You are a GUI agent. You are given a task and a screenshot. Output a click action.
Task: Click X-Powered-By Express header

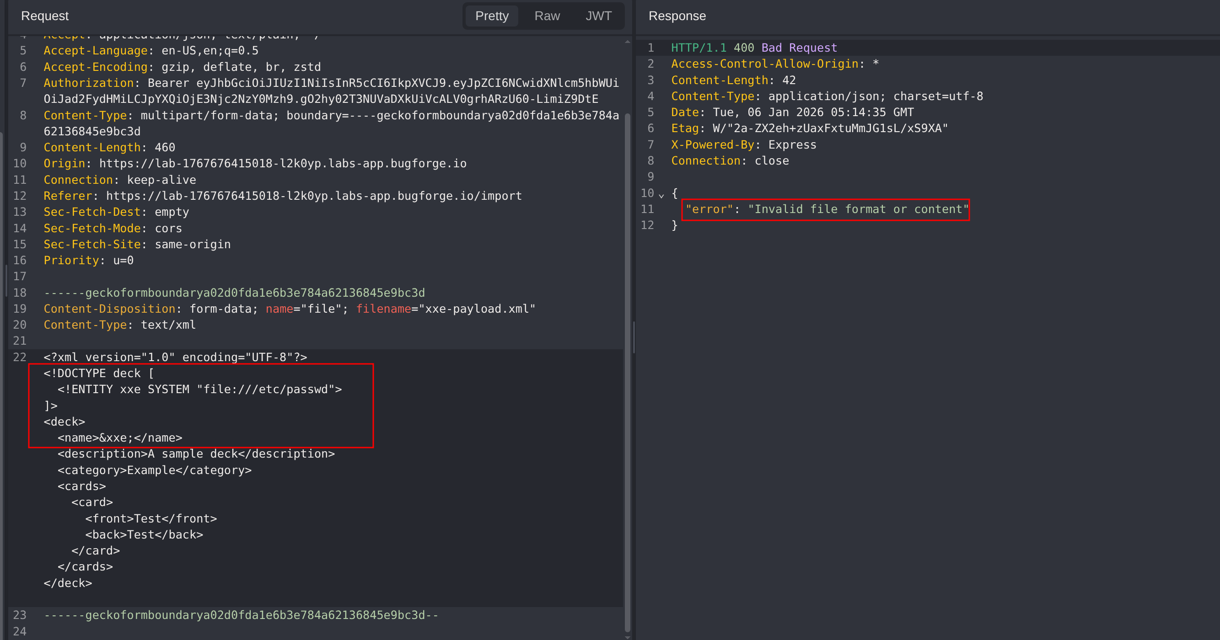[x=743, y=145]
